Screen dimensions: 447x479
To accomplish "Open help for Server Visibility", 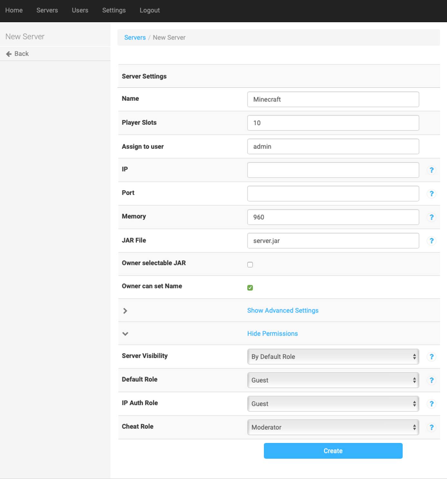I will point(431,356).
